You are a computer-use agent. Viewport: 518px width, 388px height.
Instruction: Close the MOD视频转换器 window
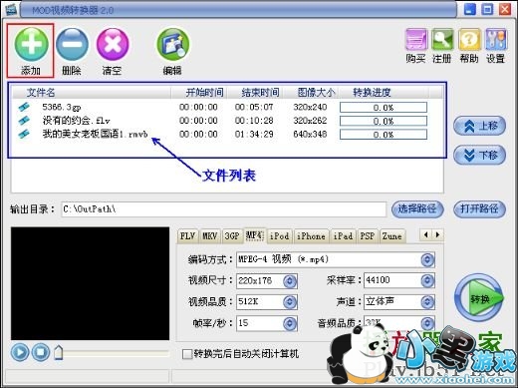[x=505, y=9]
